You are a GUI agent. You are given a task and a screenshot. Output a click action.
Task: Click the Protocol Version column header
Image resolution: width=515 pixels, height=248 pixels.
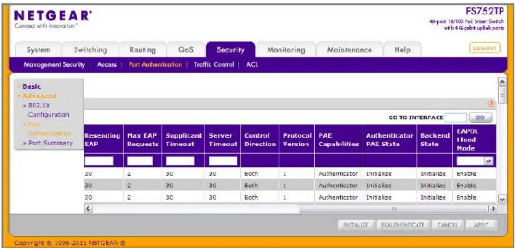[x=297, y=139]
